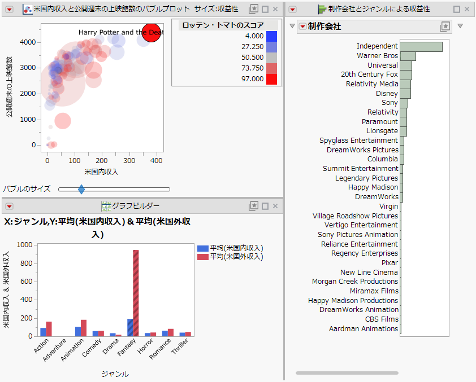Click the Graph Builder chart title text

[x=97, y=228]
